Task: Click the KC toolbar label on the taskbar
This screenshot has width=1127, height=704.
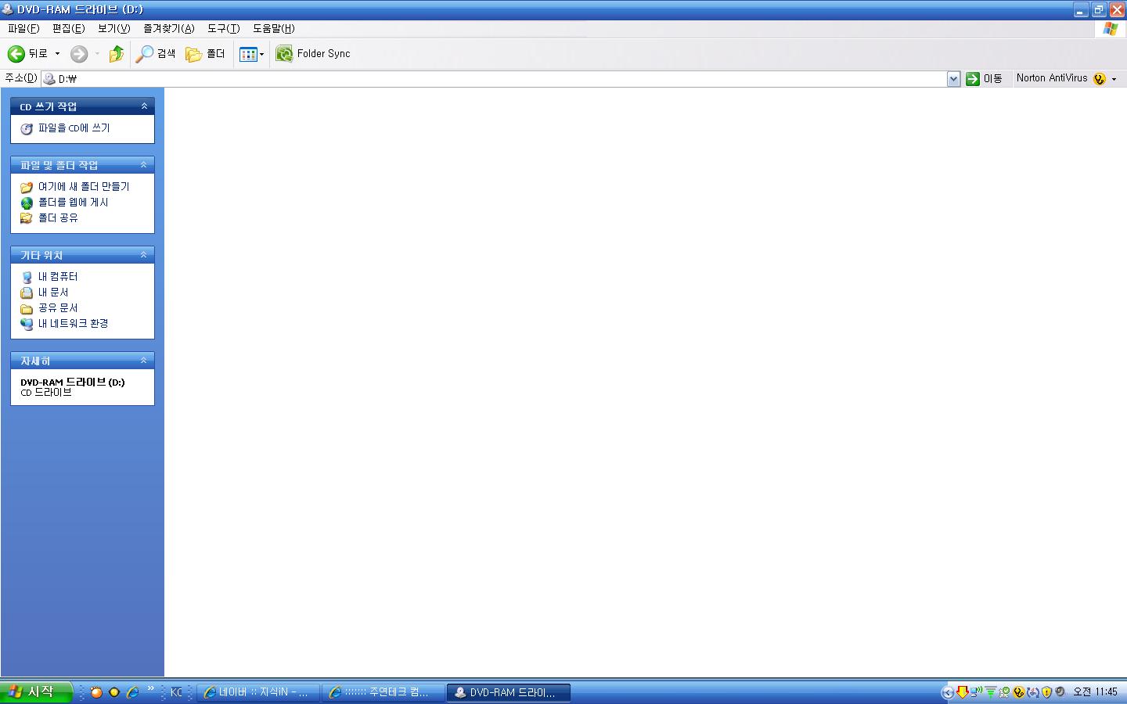Action: 176,692
